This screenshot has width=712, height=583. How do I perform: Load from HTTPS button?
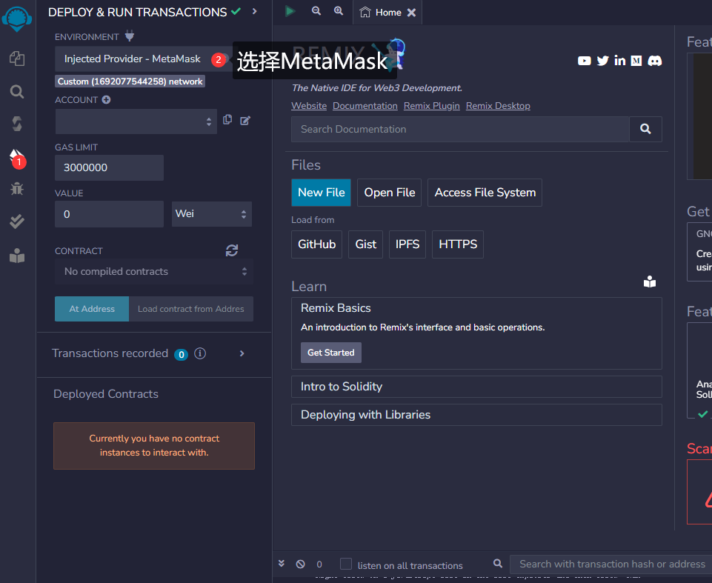coord(458,244)
